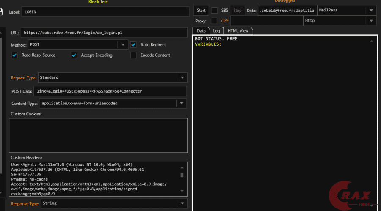381x211 pixels.
Task: Click into the Custom Cookies text area
Action: (98, 135)
